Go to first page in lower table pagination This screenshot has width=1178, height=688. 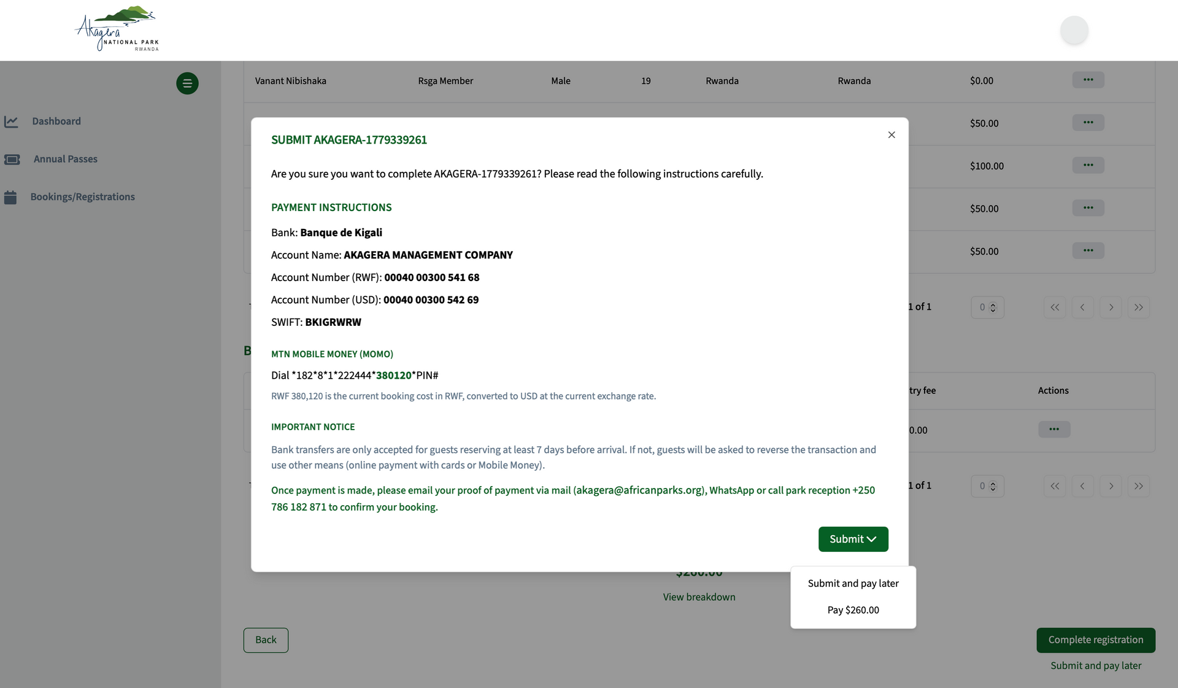tap(1055, 486)
